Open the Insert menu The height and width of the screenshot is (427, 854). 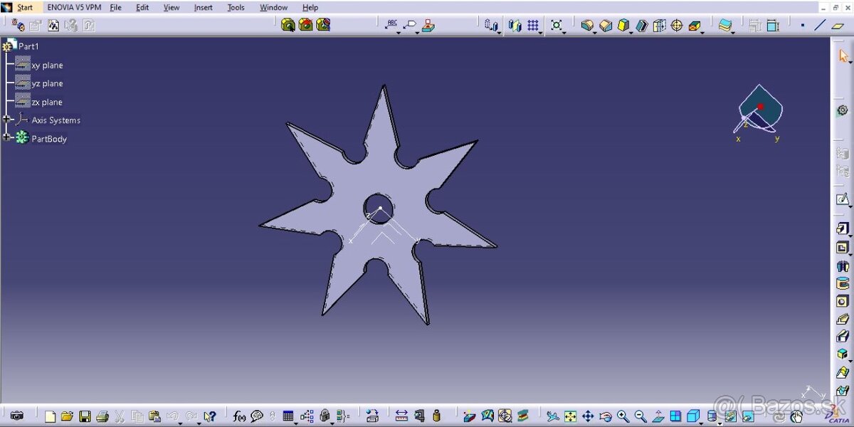coord(203,8)
